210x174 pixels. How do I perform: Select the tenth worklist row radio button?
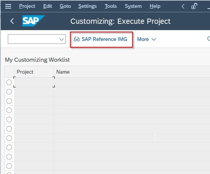pyautogui.click(x=9, y=166)
